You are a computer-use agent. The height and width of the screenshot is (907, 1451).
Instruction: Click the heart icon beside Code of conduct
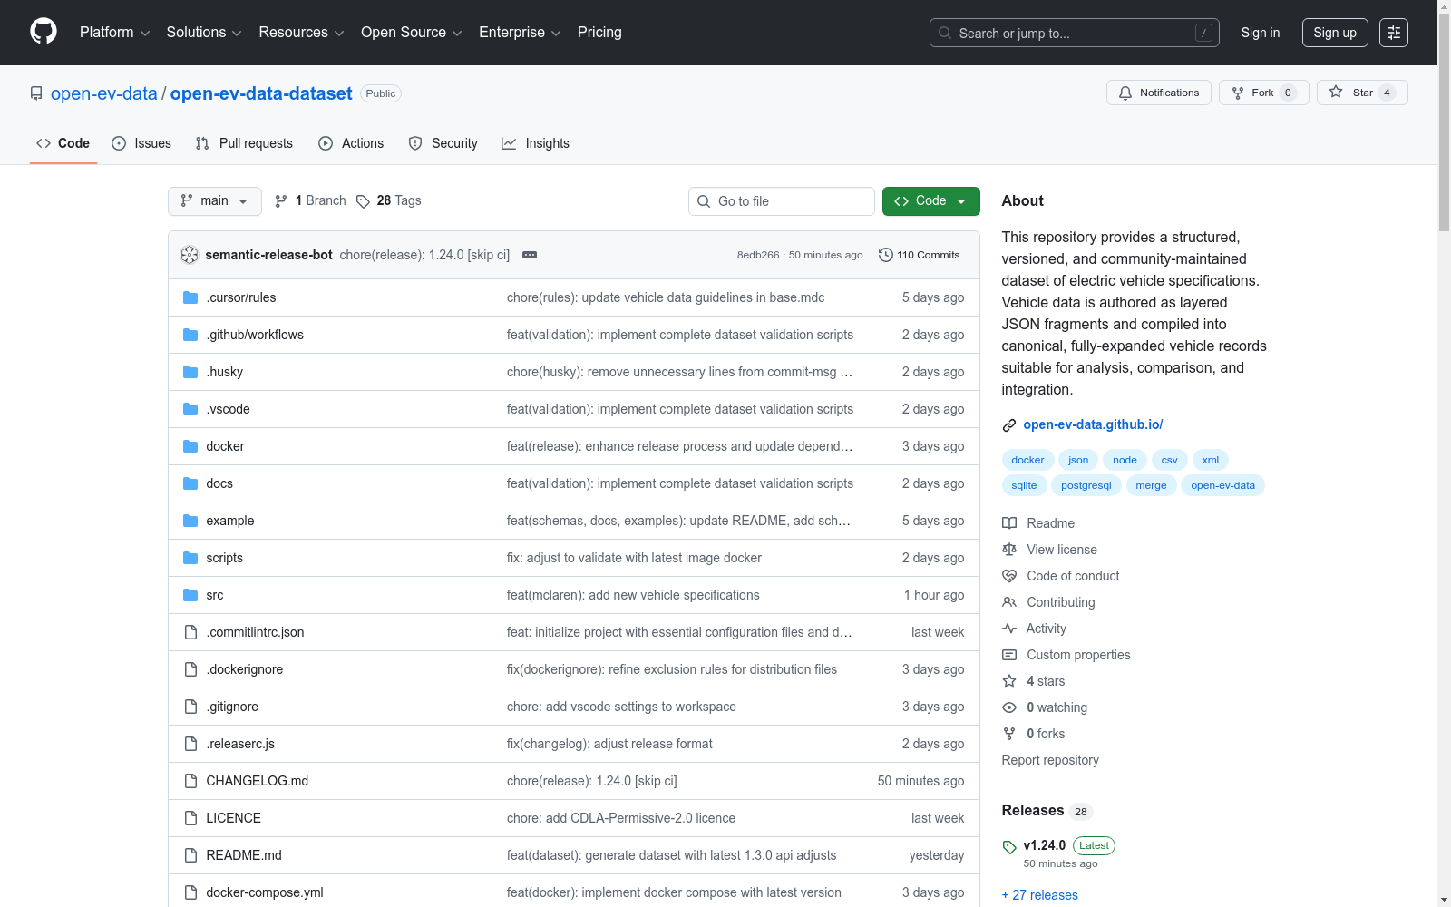1009,576
